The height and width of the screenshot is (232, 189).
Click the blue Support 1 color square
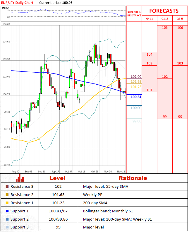point(7,211)
